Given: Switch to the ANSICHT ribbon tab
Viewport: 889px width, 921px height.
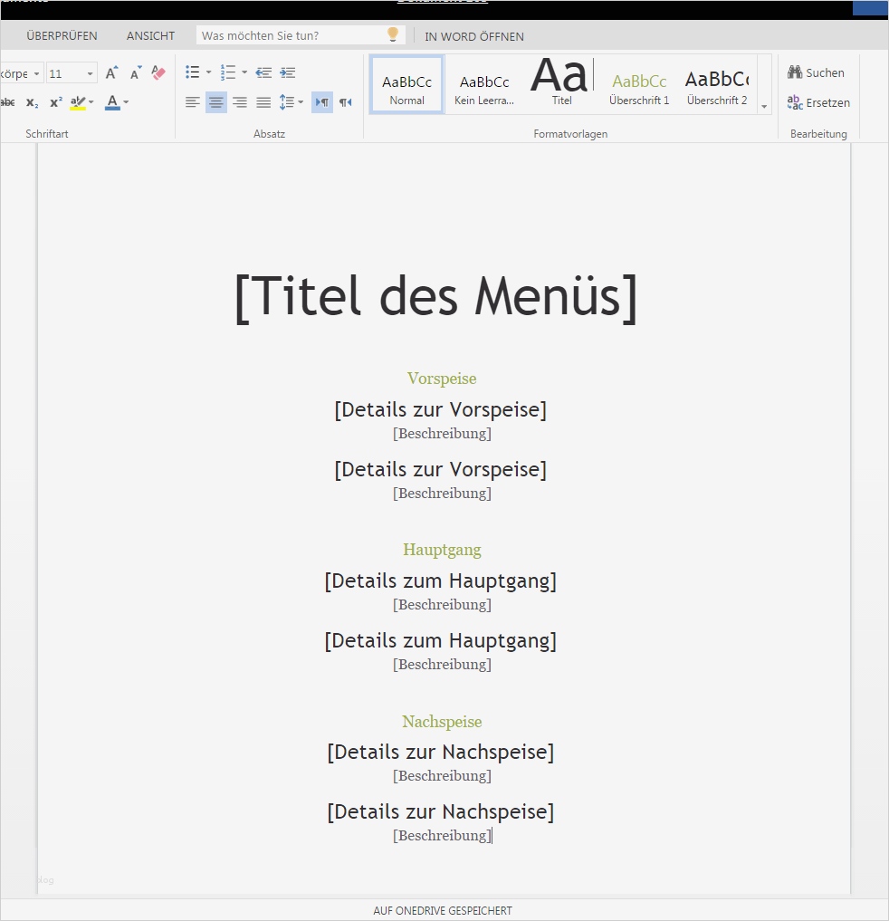Looking at the screenshot, I should (150, 35).
